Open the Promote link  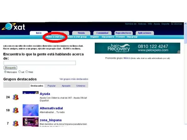(x=120, y=37)
